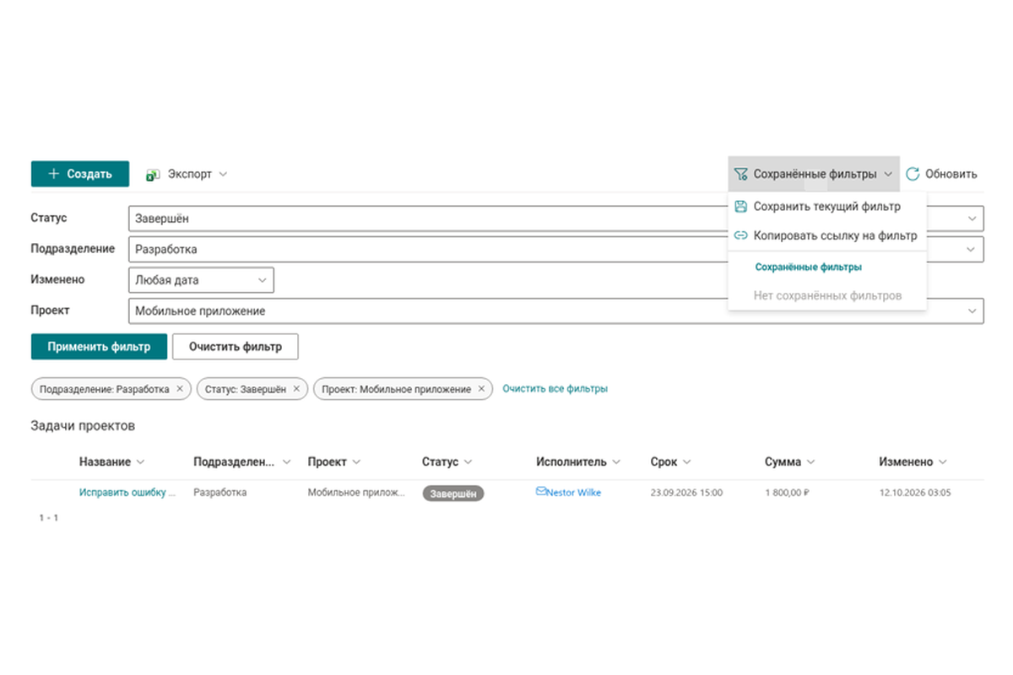The image size is (1013, 675).
Task: Open the Исправить ошибку task link
Action: (127, 492)
